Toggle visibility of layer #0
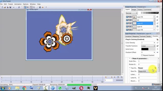The height and width of the screenshot is (91, 163). pyautogui.click(x=127, y=20)
